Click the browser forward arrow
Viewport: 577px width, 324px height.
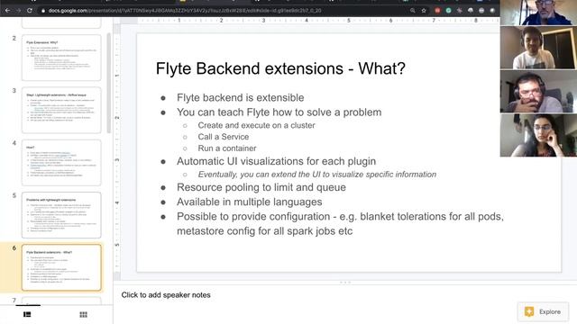click(18, 11)
